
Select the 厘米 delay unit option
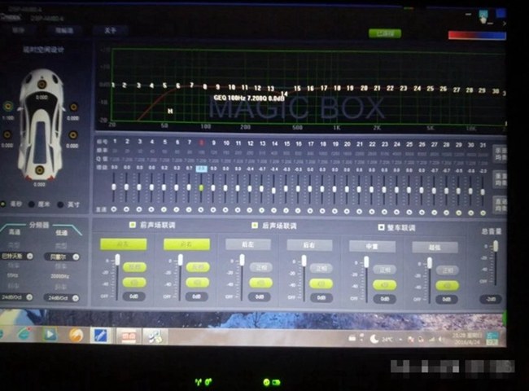pyautogui.click(x=32, y=204)
